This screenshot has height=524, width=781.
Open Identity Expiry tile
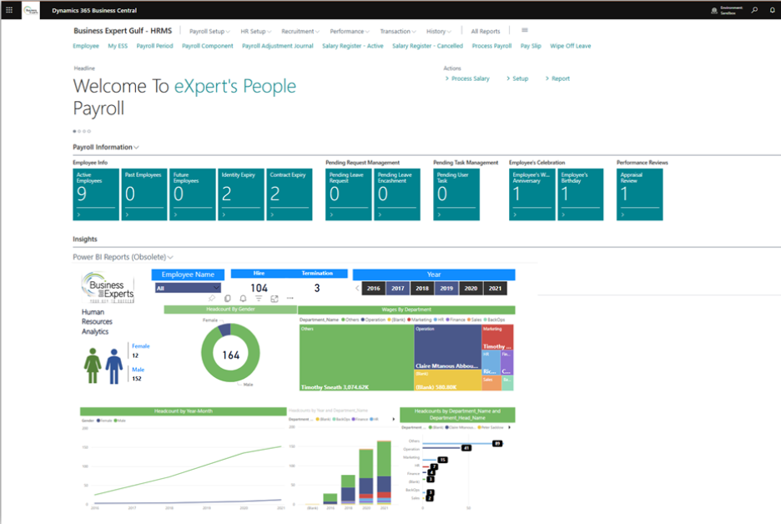pyautogui.click(x=240, y=194)
